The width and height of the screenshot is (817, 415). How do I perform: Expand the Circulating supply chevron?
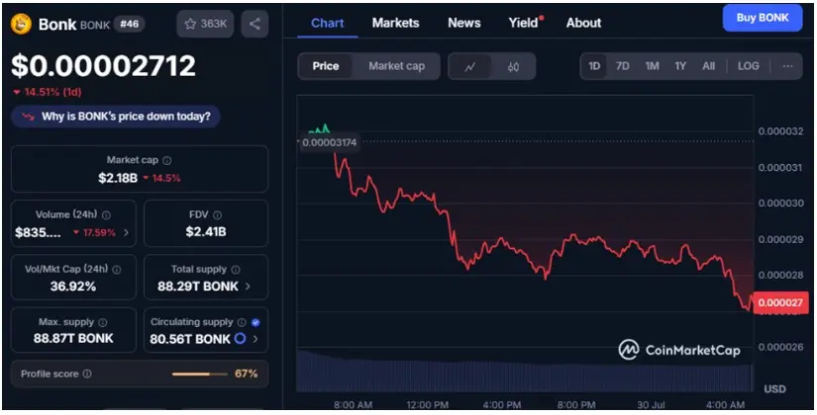point(255,339)
